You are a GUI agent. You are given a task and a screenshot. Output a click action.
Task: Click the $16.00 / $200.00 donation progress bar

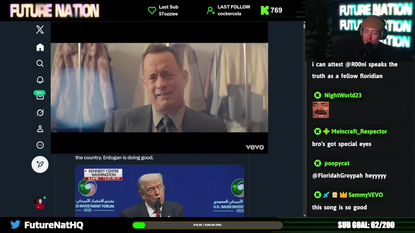(x=207, y=225)
